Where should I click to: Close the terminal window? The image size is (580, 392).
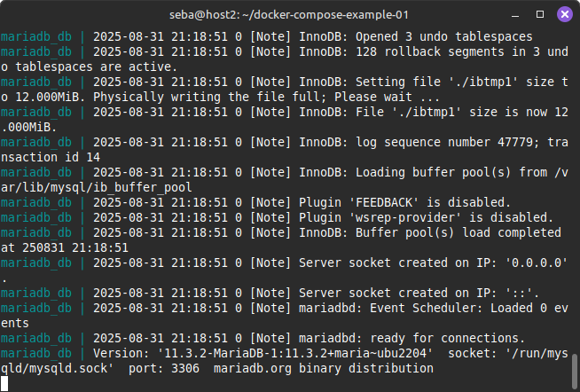pos(564,14)
